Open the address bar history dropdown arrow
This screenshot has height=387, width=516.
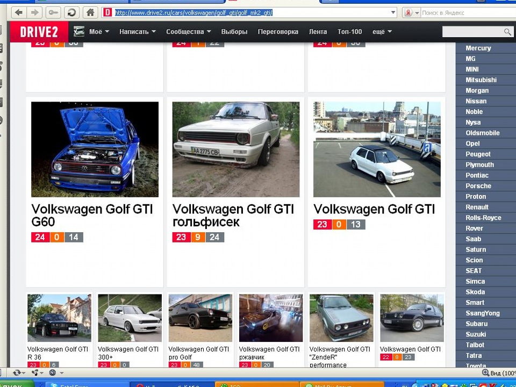pyautogui.click(x=393, y=12)
